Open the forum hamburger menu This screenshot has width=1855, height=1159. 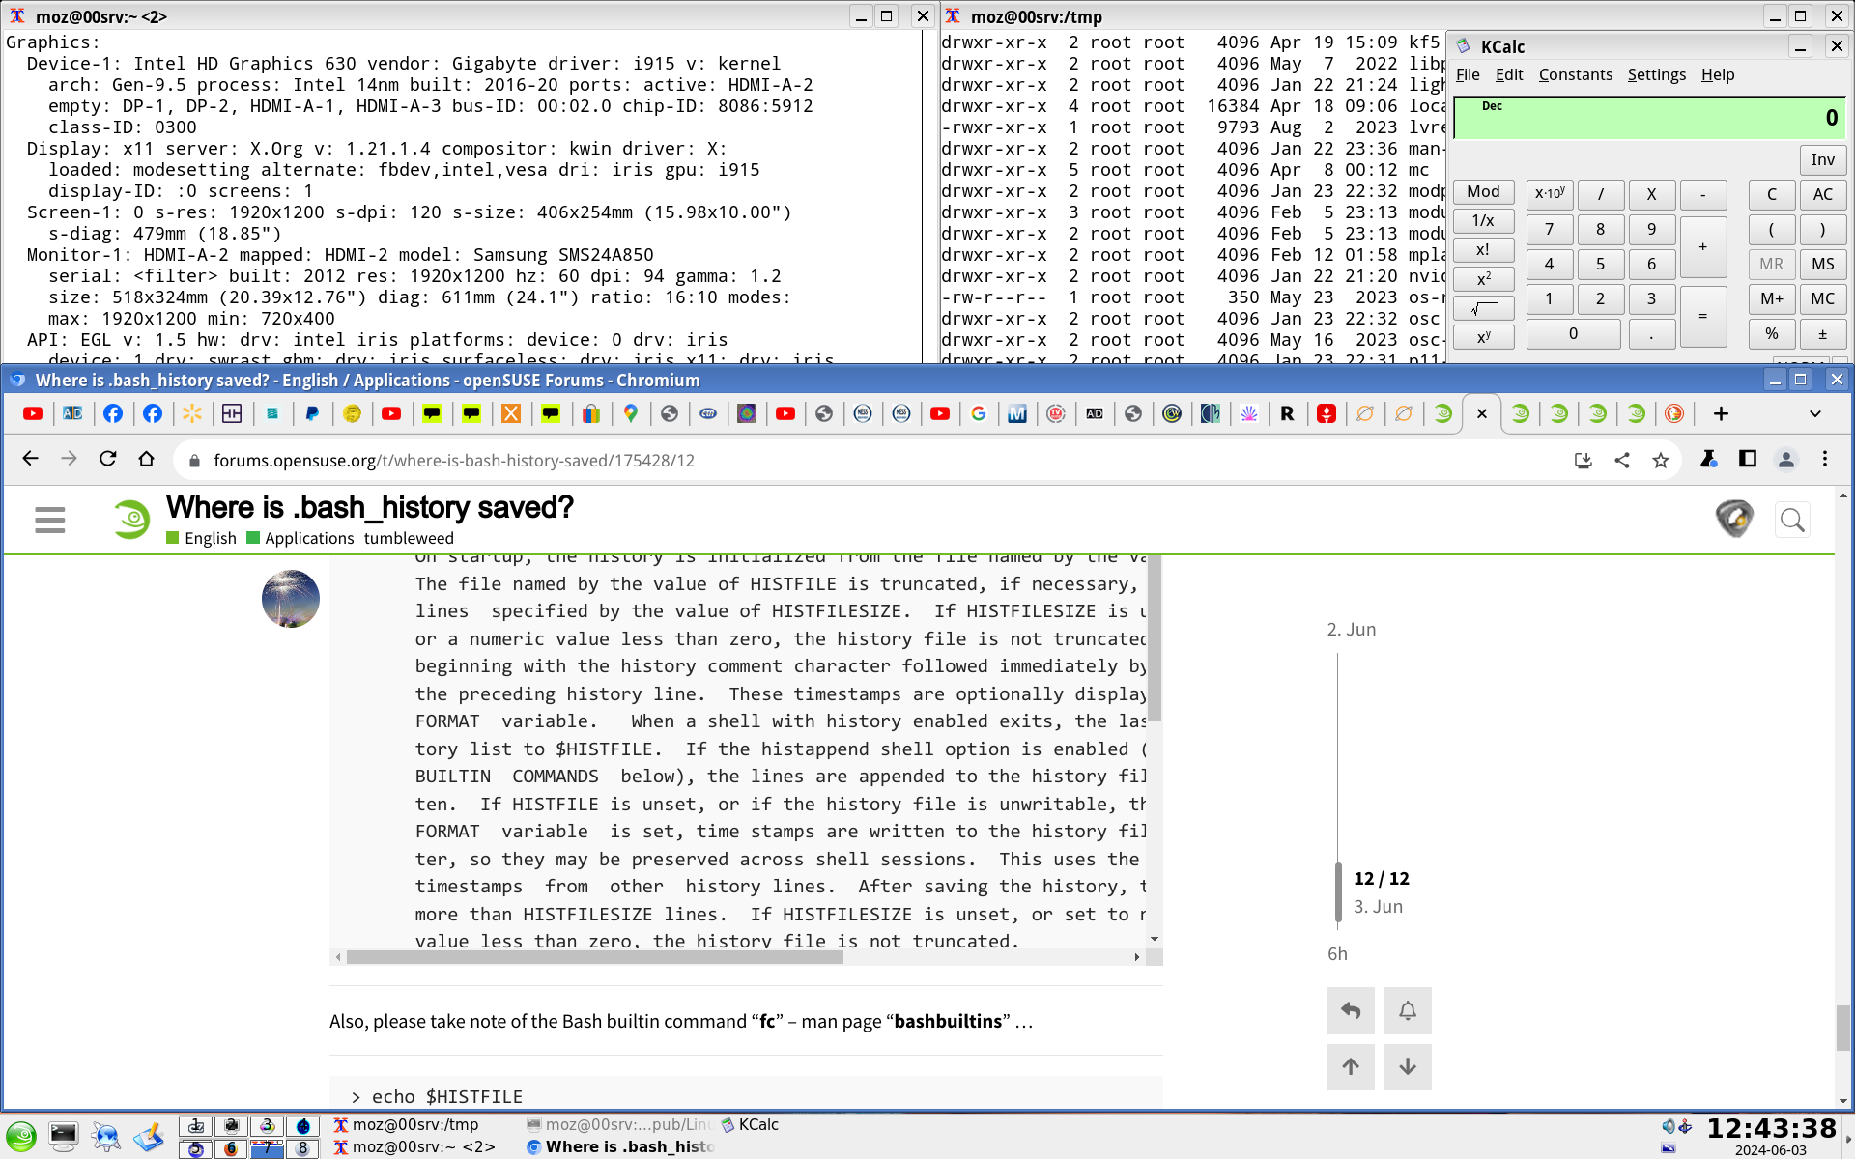50,520
